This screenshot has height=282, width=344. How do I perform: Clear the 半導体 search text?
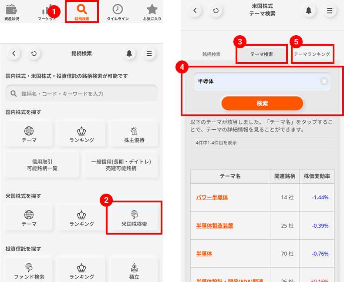324,81
